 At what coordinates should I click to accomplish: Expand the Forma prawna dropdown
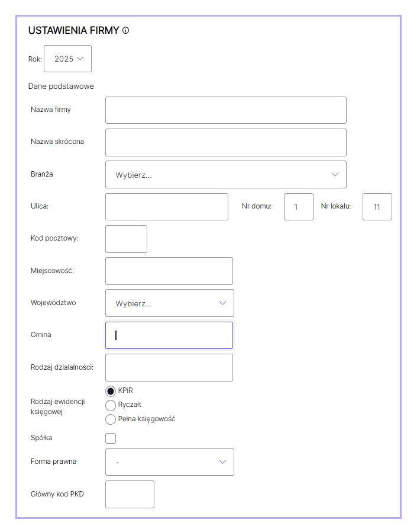pyautogui.click(x=169, y=462)
